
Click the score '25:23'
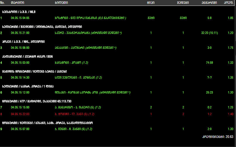[x=209, y=92]
